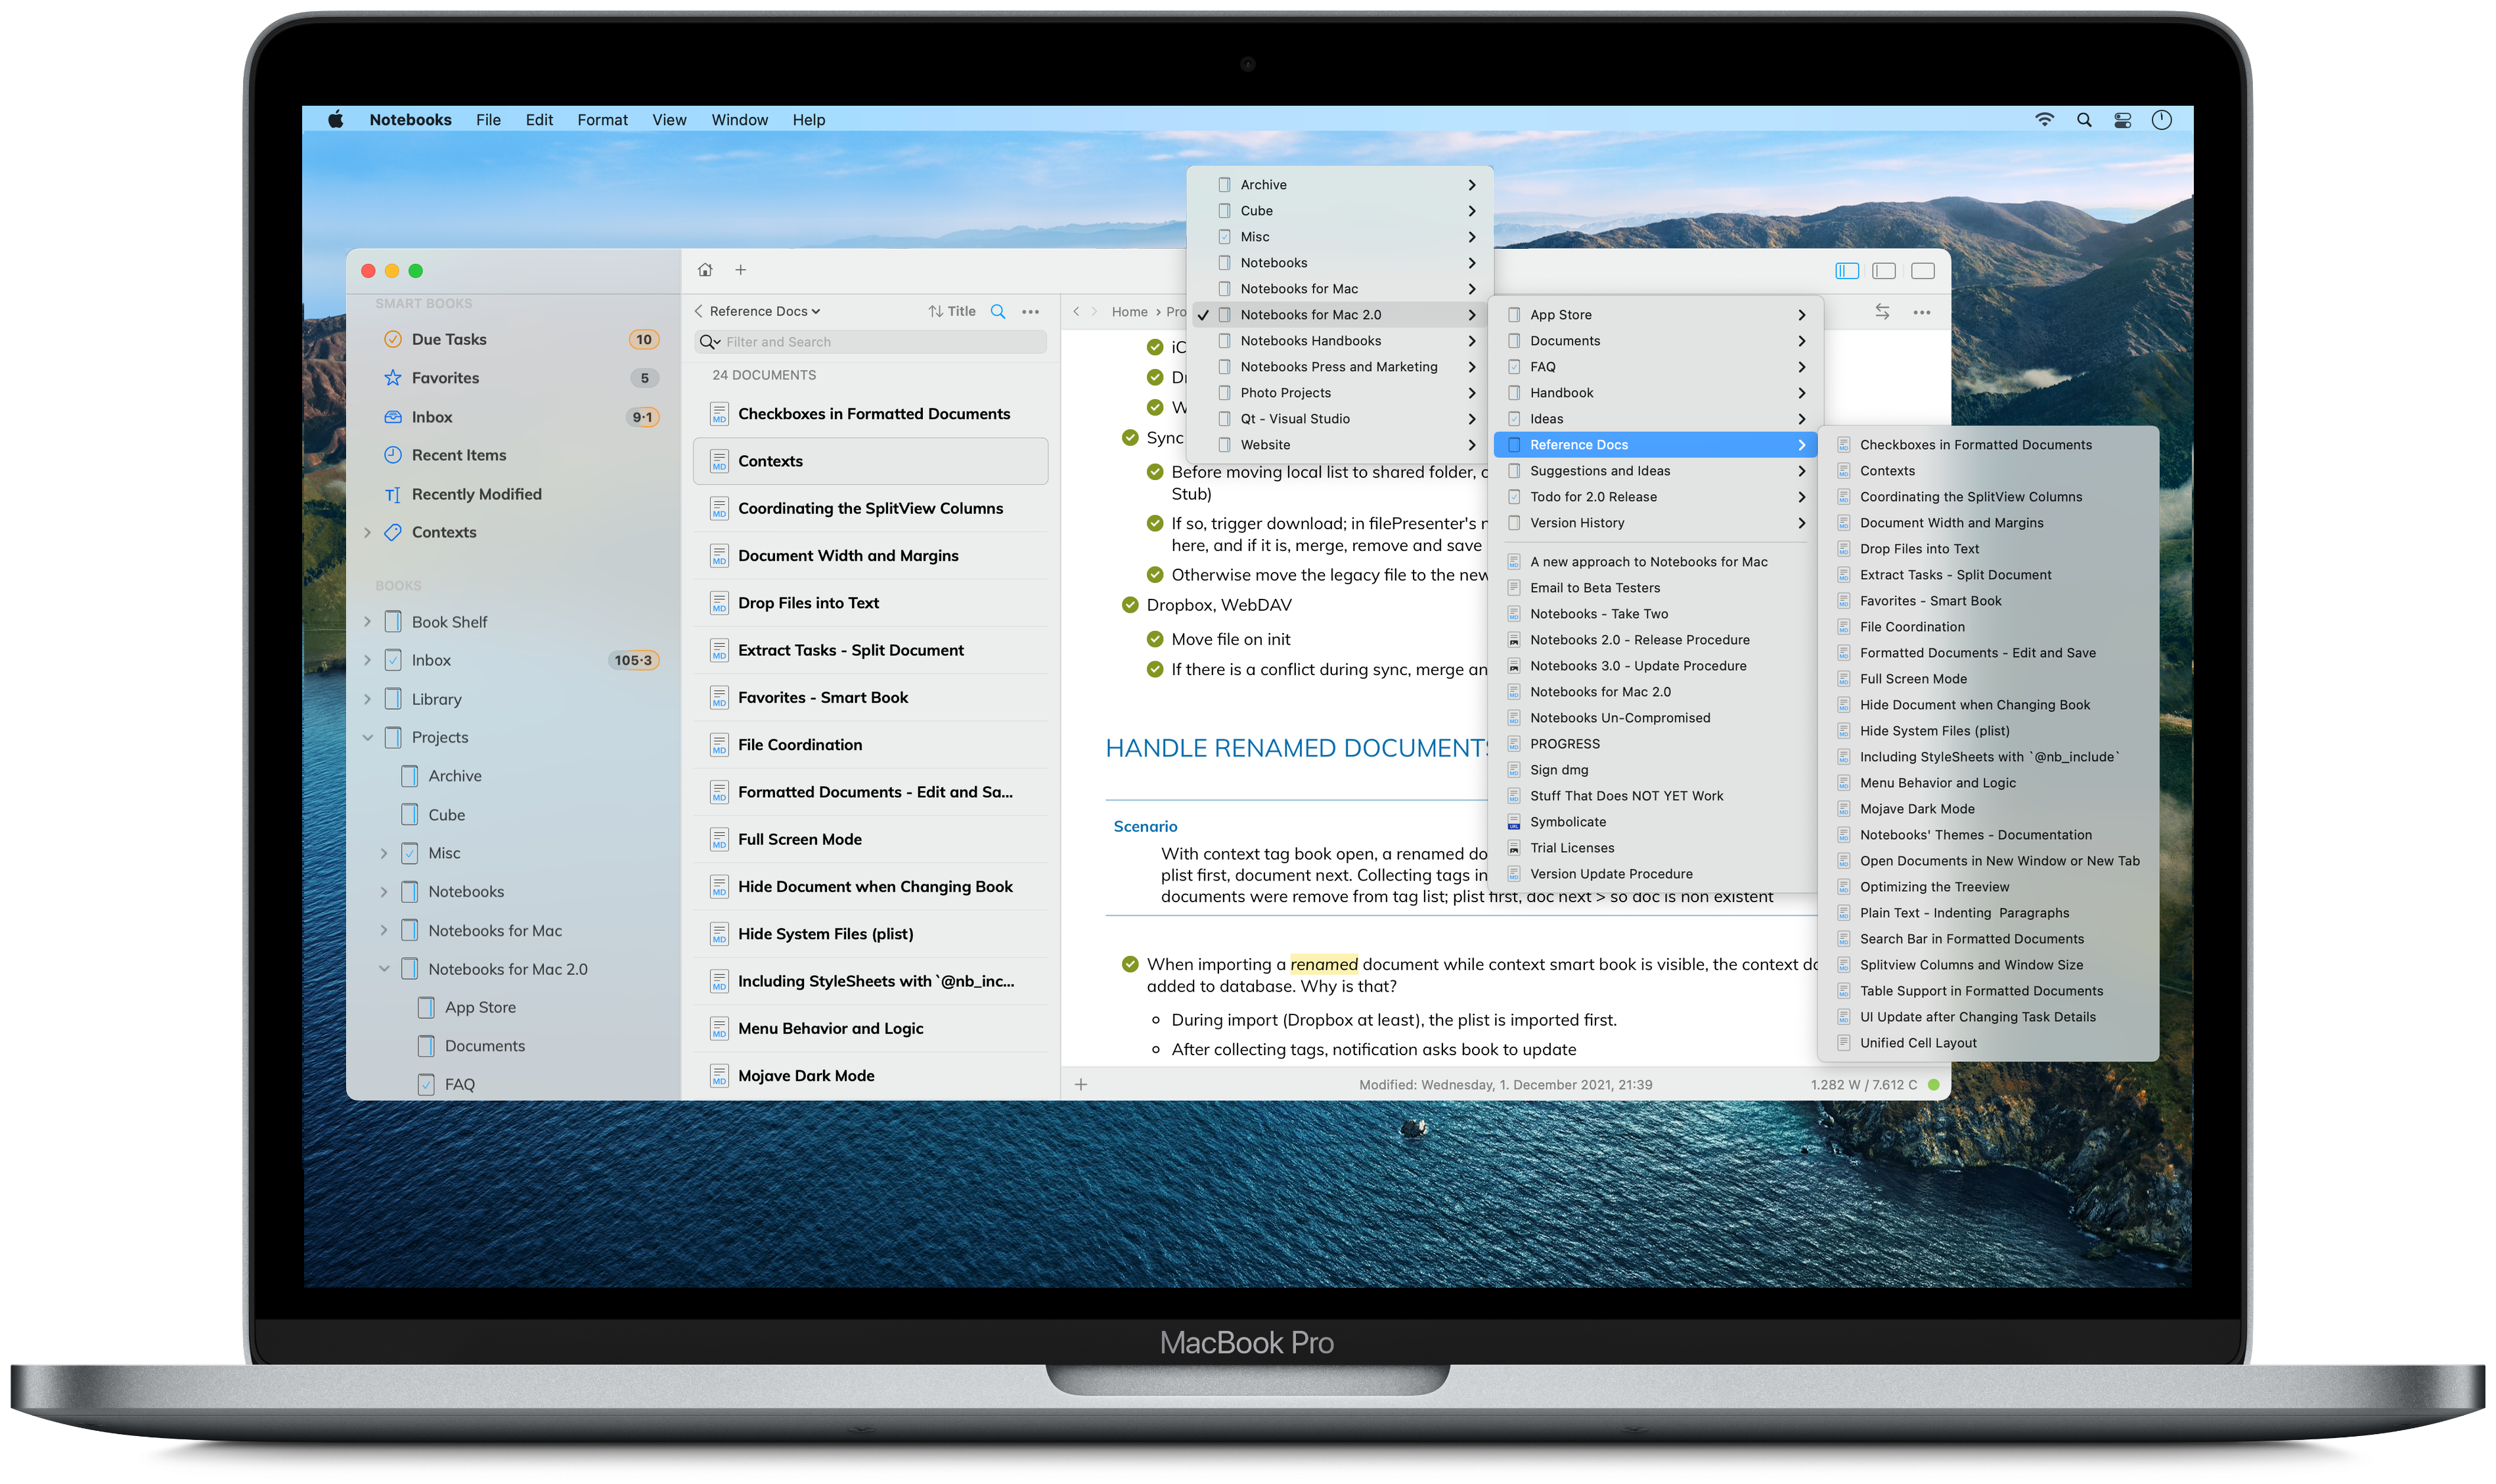Toggle the 'Otherwise move the legacy file' task checkbox
Image resolution: width=2496 pixels, height=1484 pixels.
tap(1155, 575)
